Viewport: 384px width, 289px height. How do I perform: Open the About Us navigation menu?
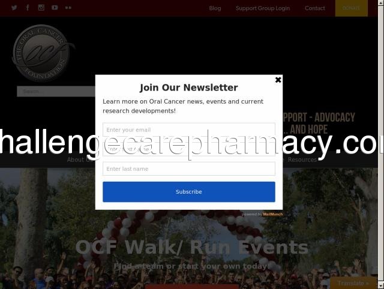tap(80, 159)
